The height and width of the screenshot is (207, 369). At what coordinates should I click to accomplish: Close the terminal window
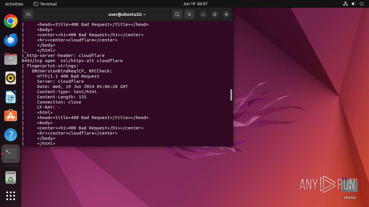click(x=226, y=14)
